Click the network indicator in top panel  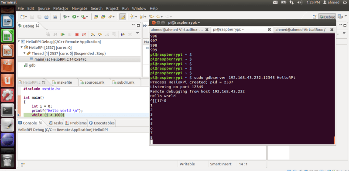pos(291,2)
